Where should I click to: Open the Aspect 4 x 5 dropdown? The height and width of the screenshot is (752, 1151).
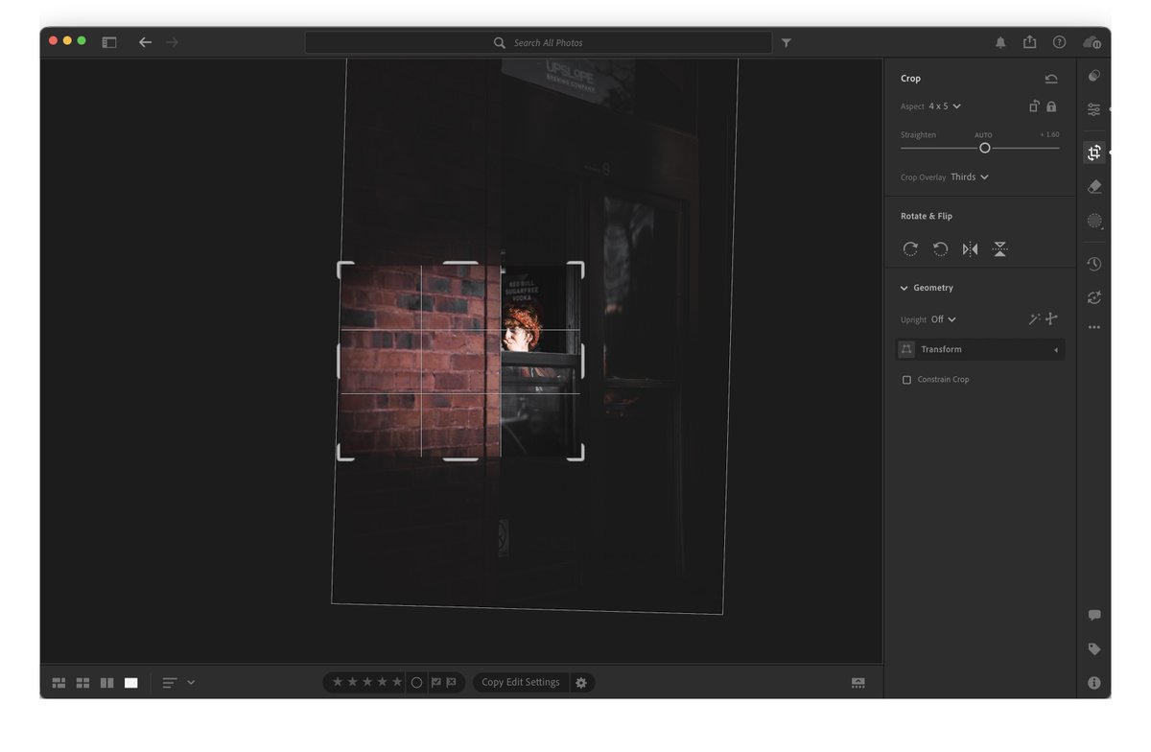pos(945,106)
